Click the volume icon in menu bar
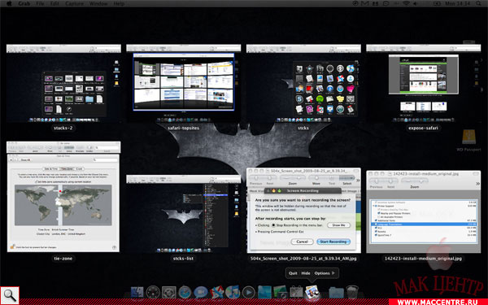This screenshot has height=305, width=488. tap(416, 3)
